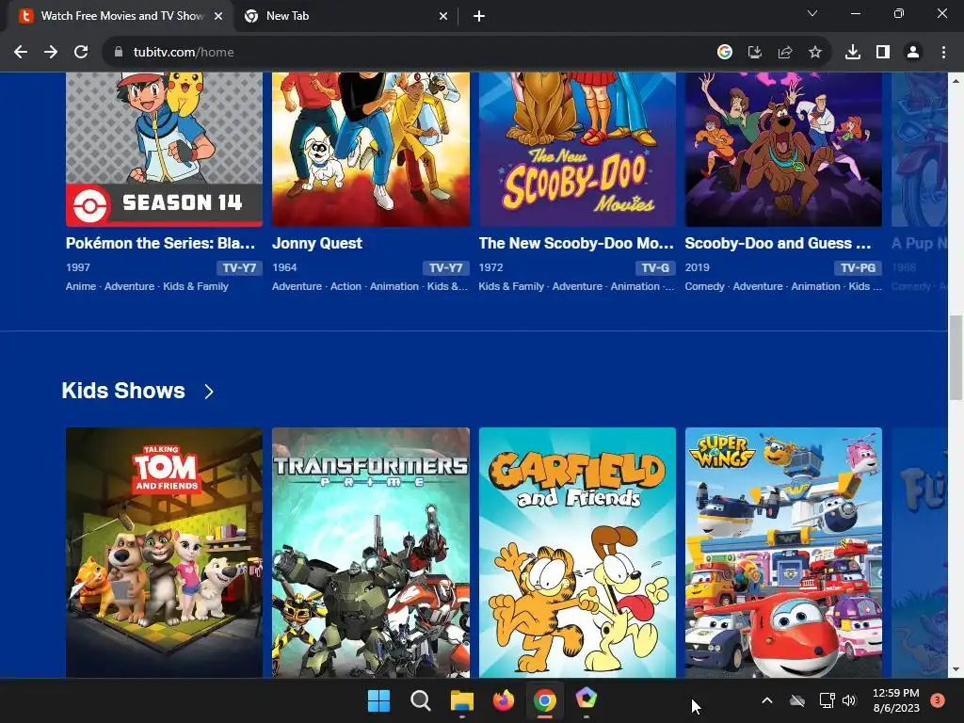Open Transformers Prime poster
The image size is (964, 723).
point(371,553)
